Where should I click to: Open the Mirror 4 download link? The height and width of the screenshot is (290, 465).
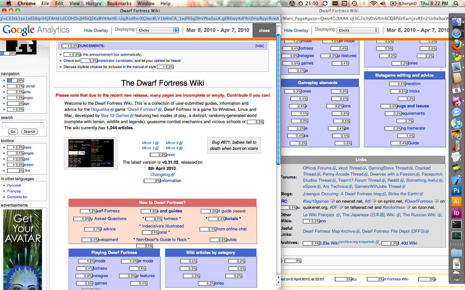tap(174, 148)
